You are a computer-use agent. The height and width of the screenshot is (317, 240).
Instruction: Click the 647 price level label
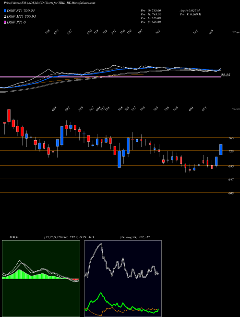231,180
